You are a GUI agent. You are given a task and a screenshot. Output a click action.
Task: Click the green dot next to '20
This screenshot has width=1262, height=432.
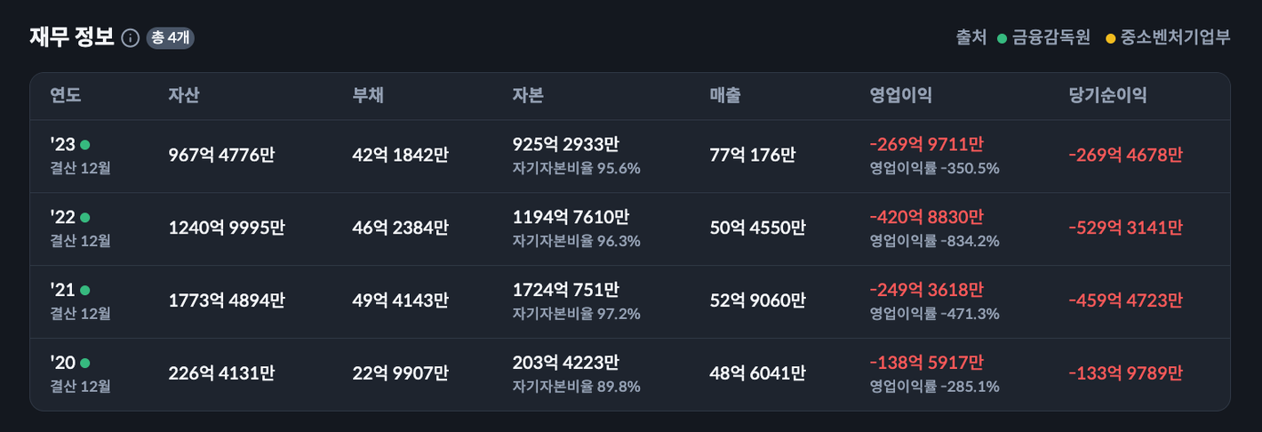coord(85,363)
